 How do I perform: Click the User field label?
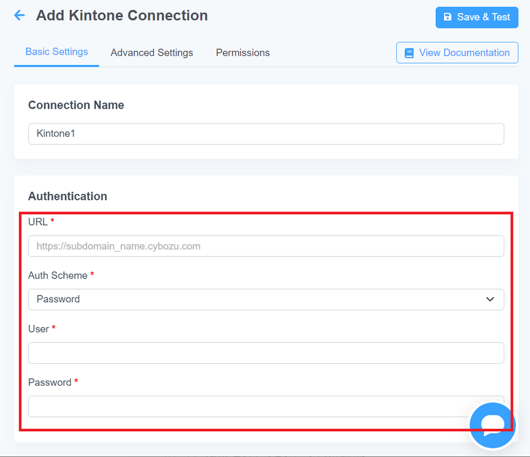coord(39,329)
